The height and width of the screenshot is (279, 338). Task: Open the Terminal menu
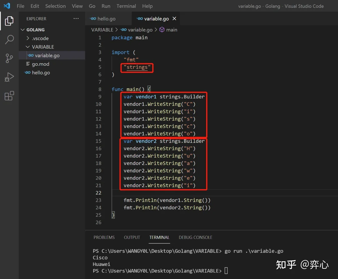126,6
